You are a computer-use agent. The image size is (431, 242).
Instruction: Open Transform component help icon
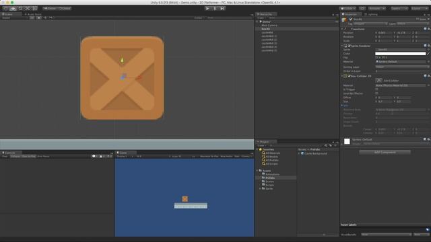click(425, 29)
